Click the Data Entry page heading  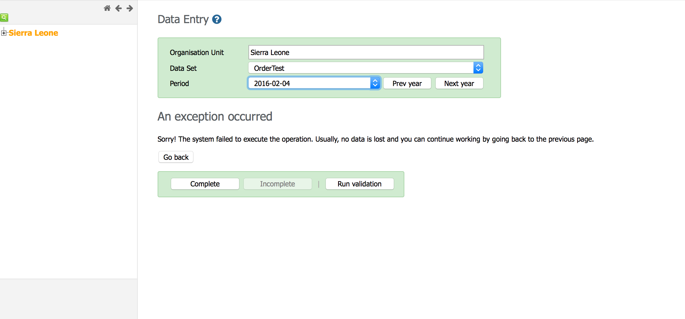point(183,19)
